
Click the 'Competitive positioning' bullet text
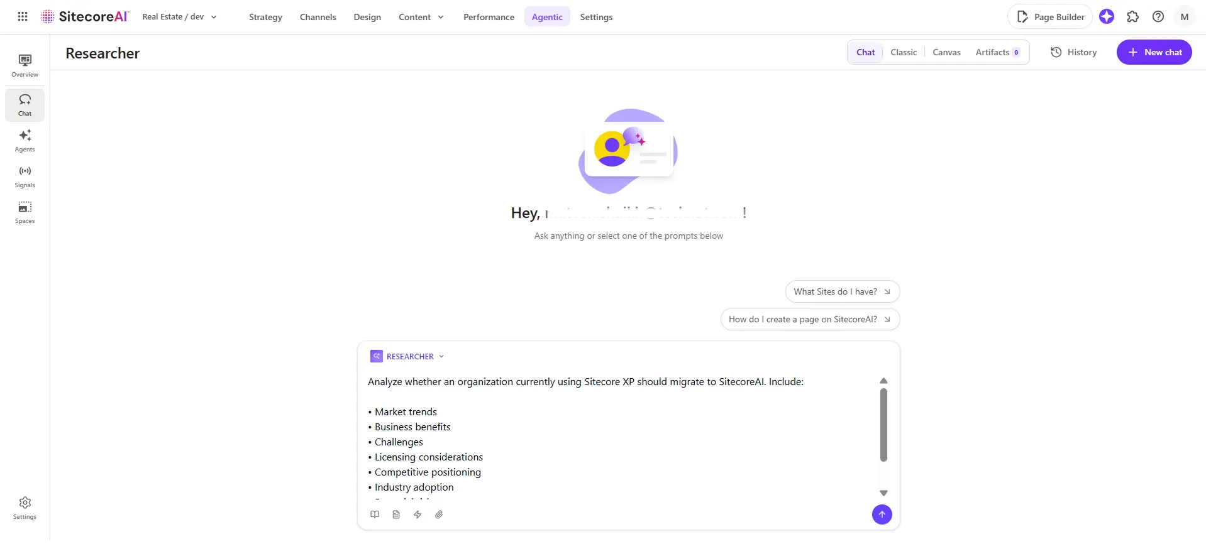coord(428,472)
